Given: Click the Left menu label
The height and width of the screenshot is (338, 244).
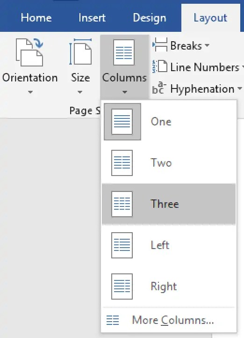Looking at the screenshot, I should 160,245.
